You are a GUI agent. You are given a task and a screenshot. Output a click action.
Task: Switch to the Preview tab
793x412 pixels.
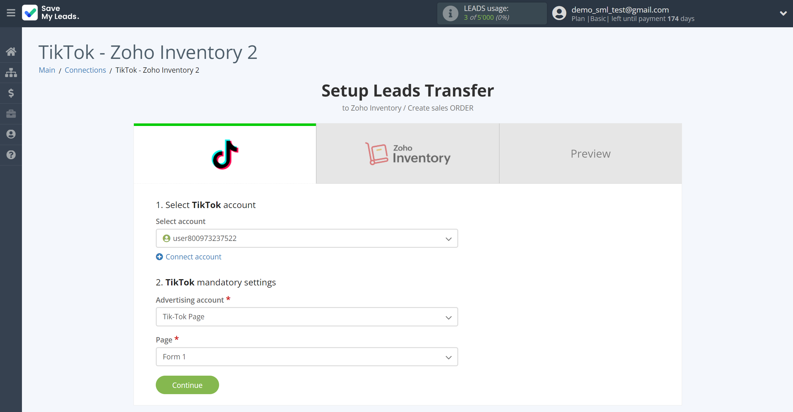point(591,153)
